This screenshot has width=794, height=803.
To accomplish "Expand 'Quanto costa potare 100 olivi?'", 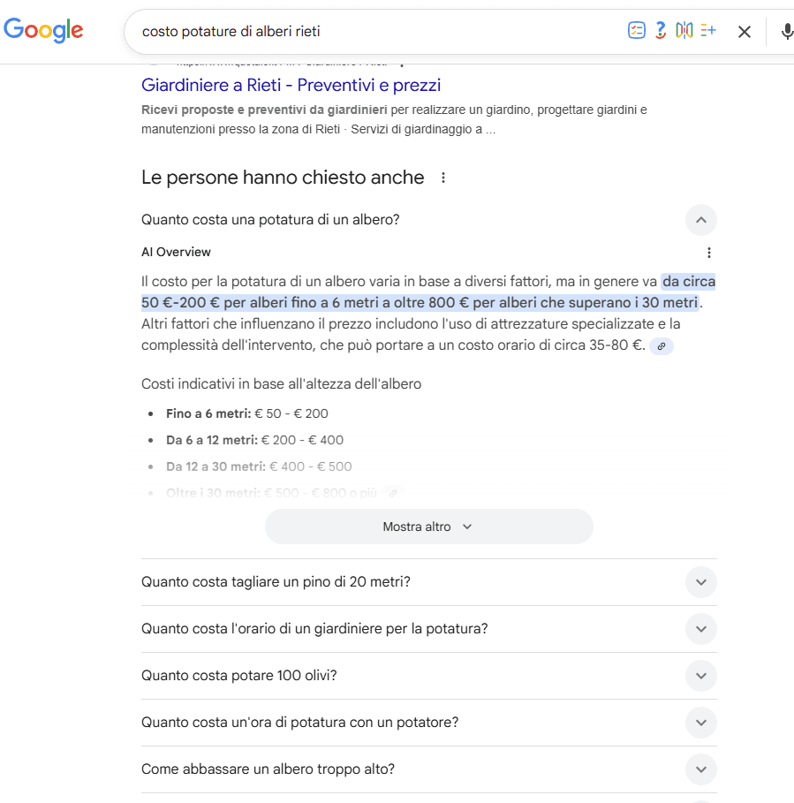I will [x=700, y=676].
